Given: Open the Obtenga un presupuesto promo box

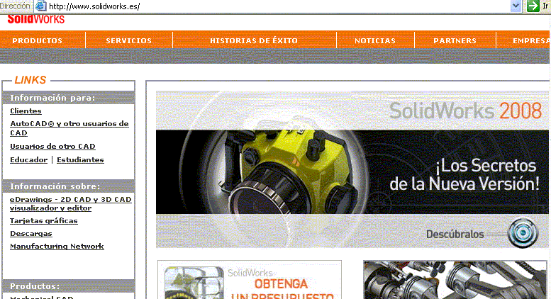Looking at the screenshot, I should point(250,280).
